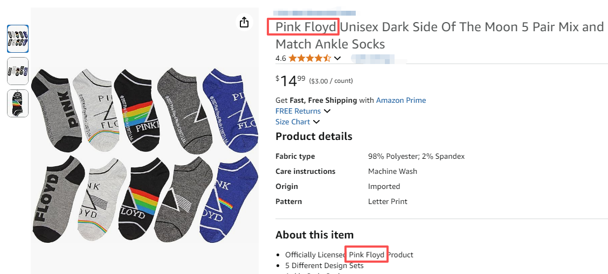This screenshot has width=608, height=274.
Task: Select the third thumbnail showing packaged socks
Action: pyautogui.click(x=18, y=103)
